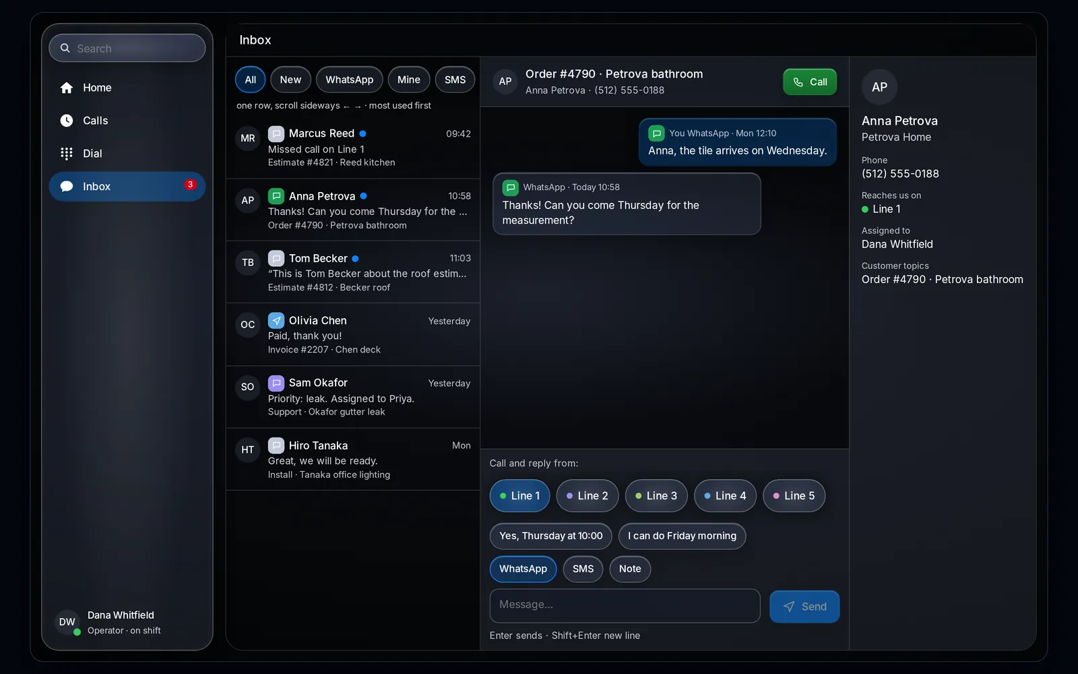Click the green Call button
The height and width of the screenshot is (674, 1078).
click(810, 82)
